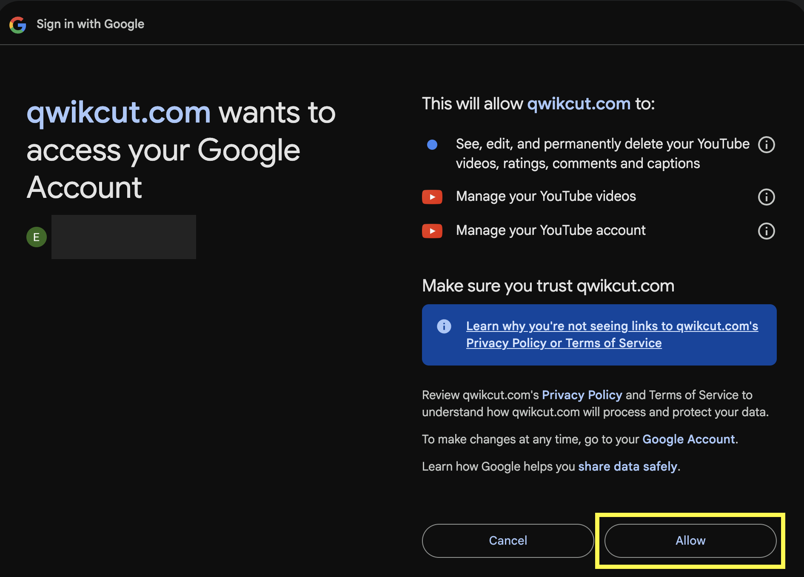Open info for permanently delete YouTube videos permission
Screen dimensions: 804x577
point(766,145)
